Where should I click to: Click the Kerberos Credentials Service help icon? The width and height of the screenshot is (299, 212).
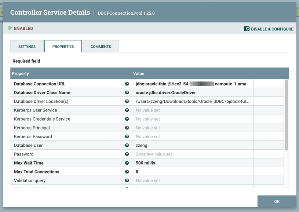click(127, 119)
